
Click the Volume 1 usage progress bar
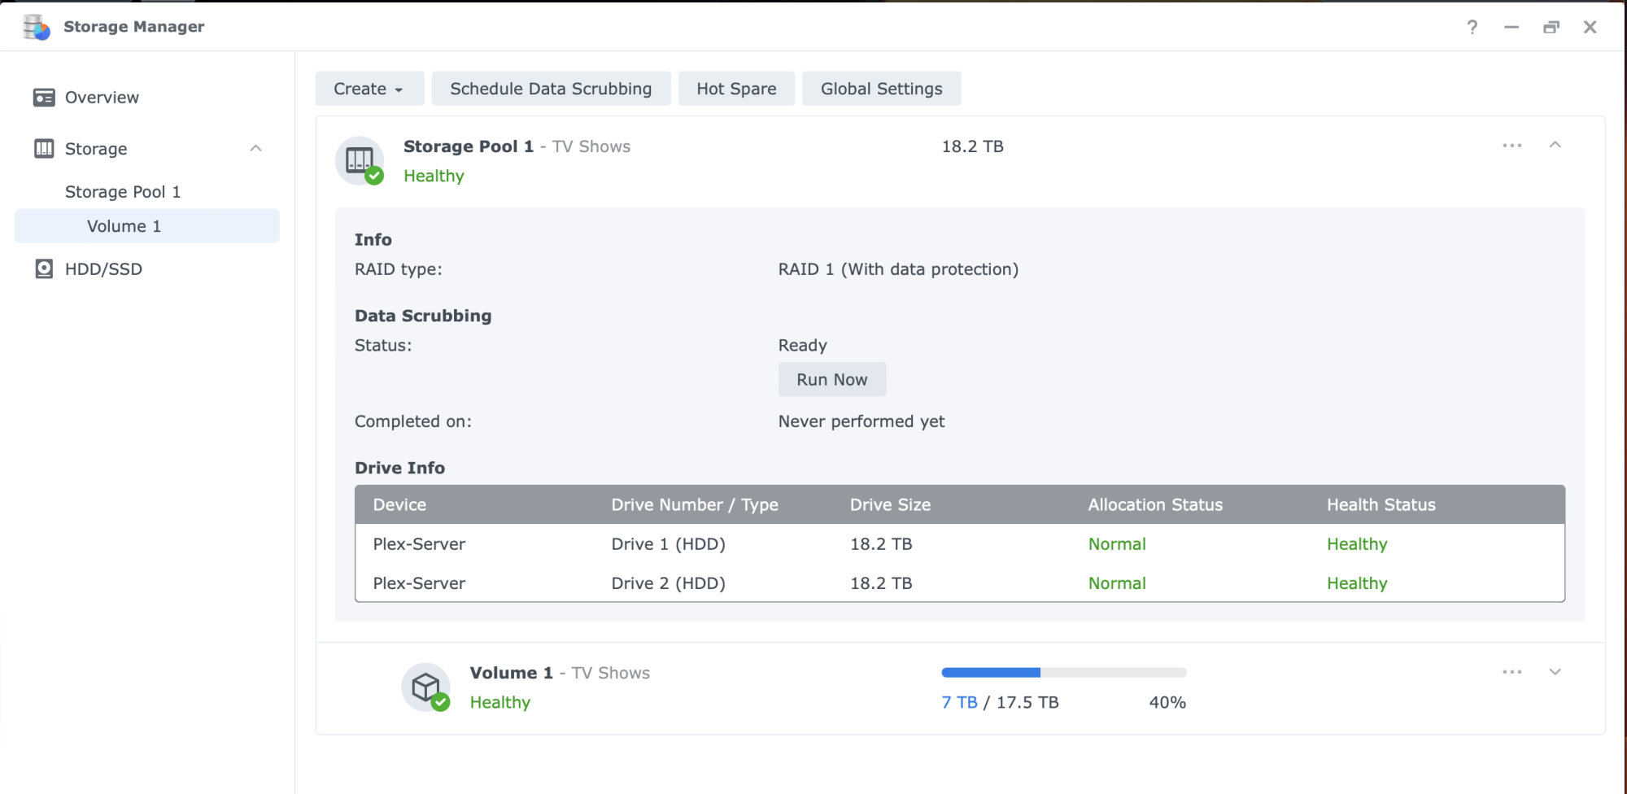[1063, 673]
